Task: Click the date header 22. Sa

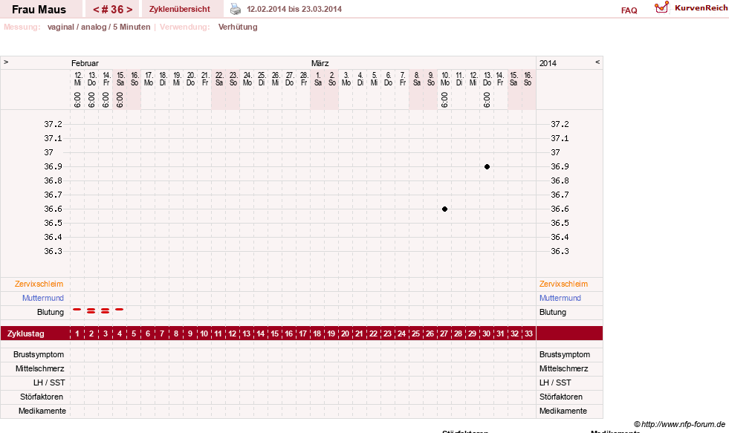Action: pos(219,79)
